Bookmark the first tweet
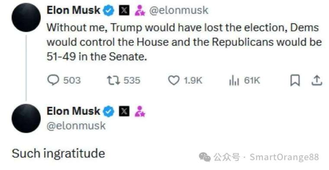The width and height of the screenshot is (329, 170). [x=295, y=81]
